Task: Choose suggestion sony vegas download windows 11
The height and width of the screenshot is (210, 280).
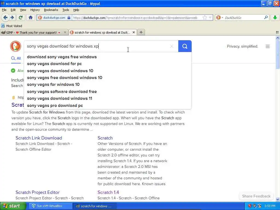Action: click(108, 98)
